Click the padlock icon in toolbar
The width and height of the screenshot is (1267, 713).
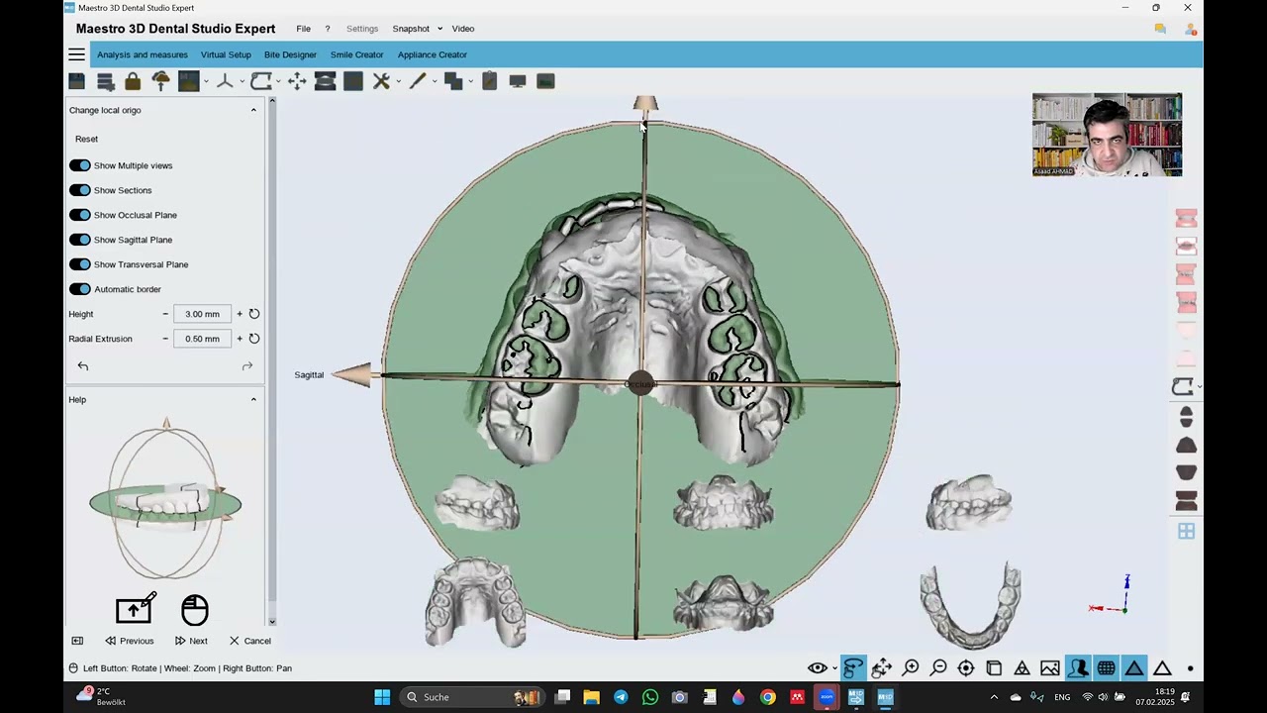pyautogui.click(x=133, y=81)
